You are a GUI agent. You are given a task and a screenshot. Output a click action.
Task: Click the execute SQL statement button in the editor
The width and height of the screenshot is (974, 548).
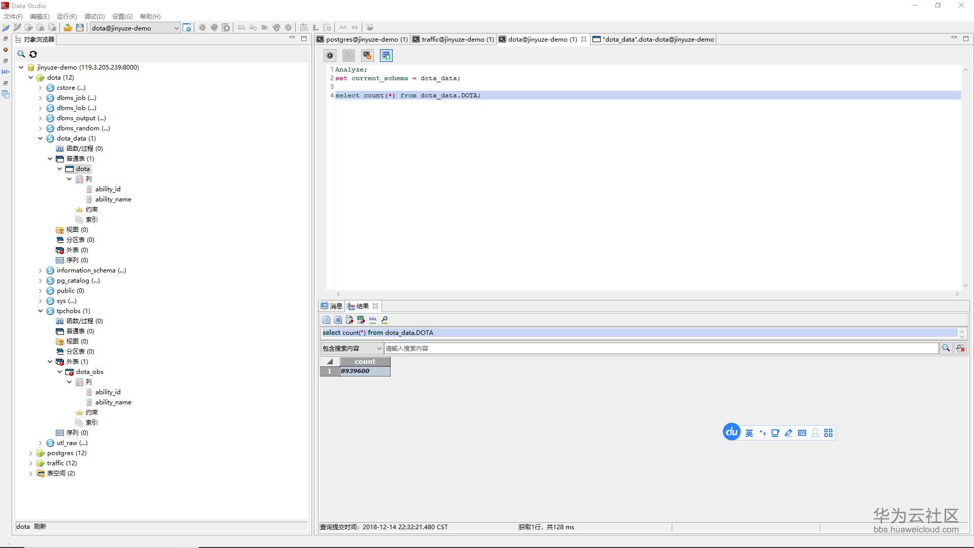pos(330,56)
